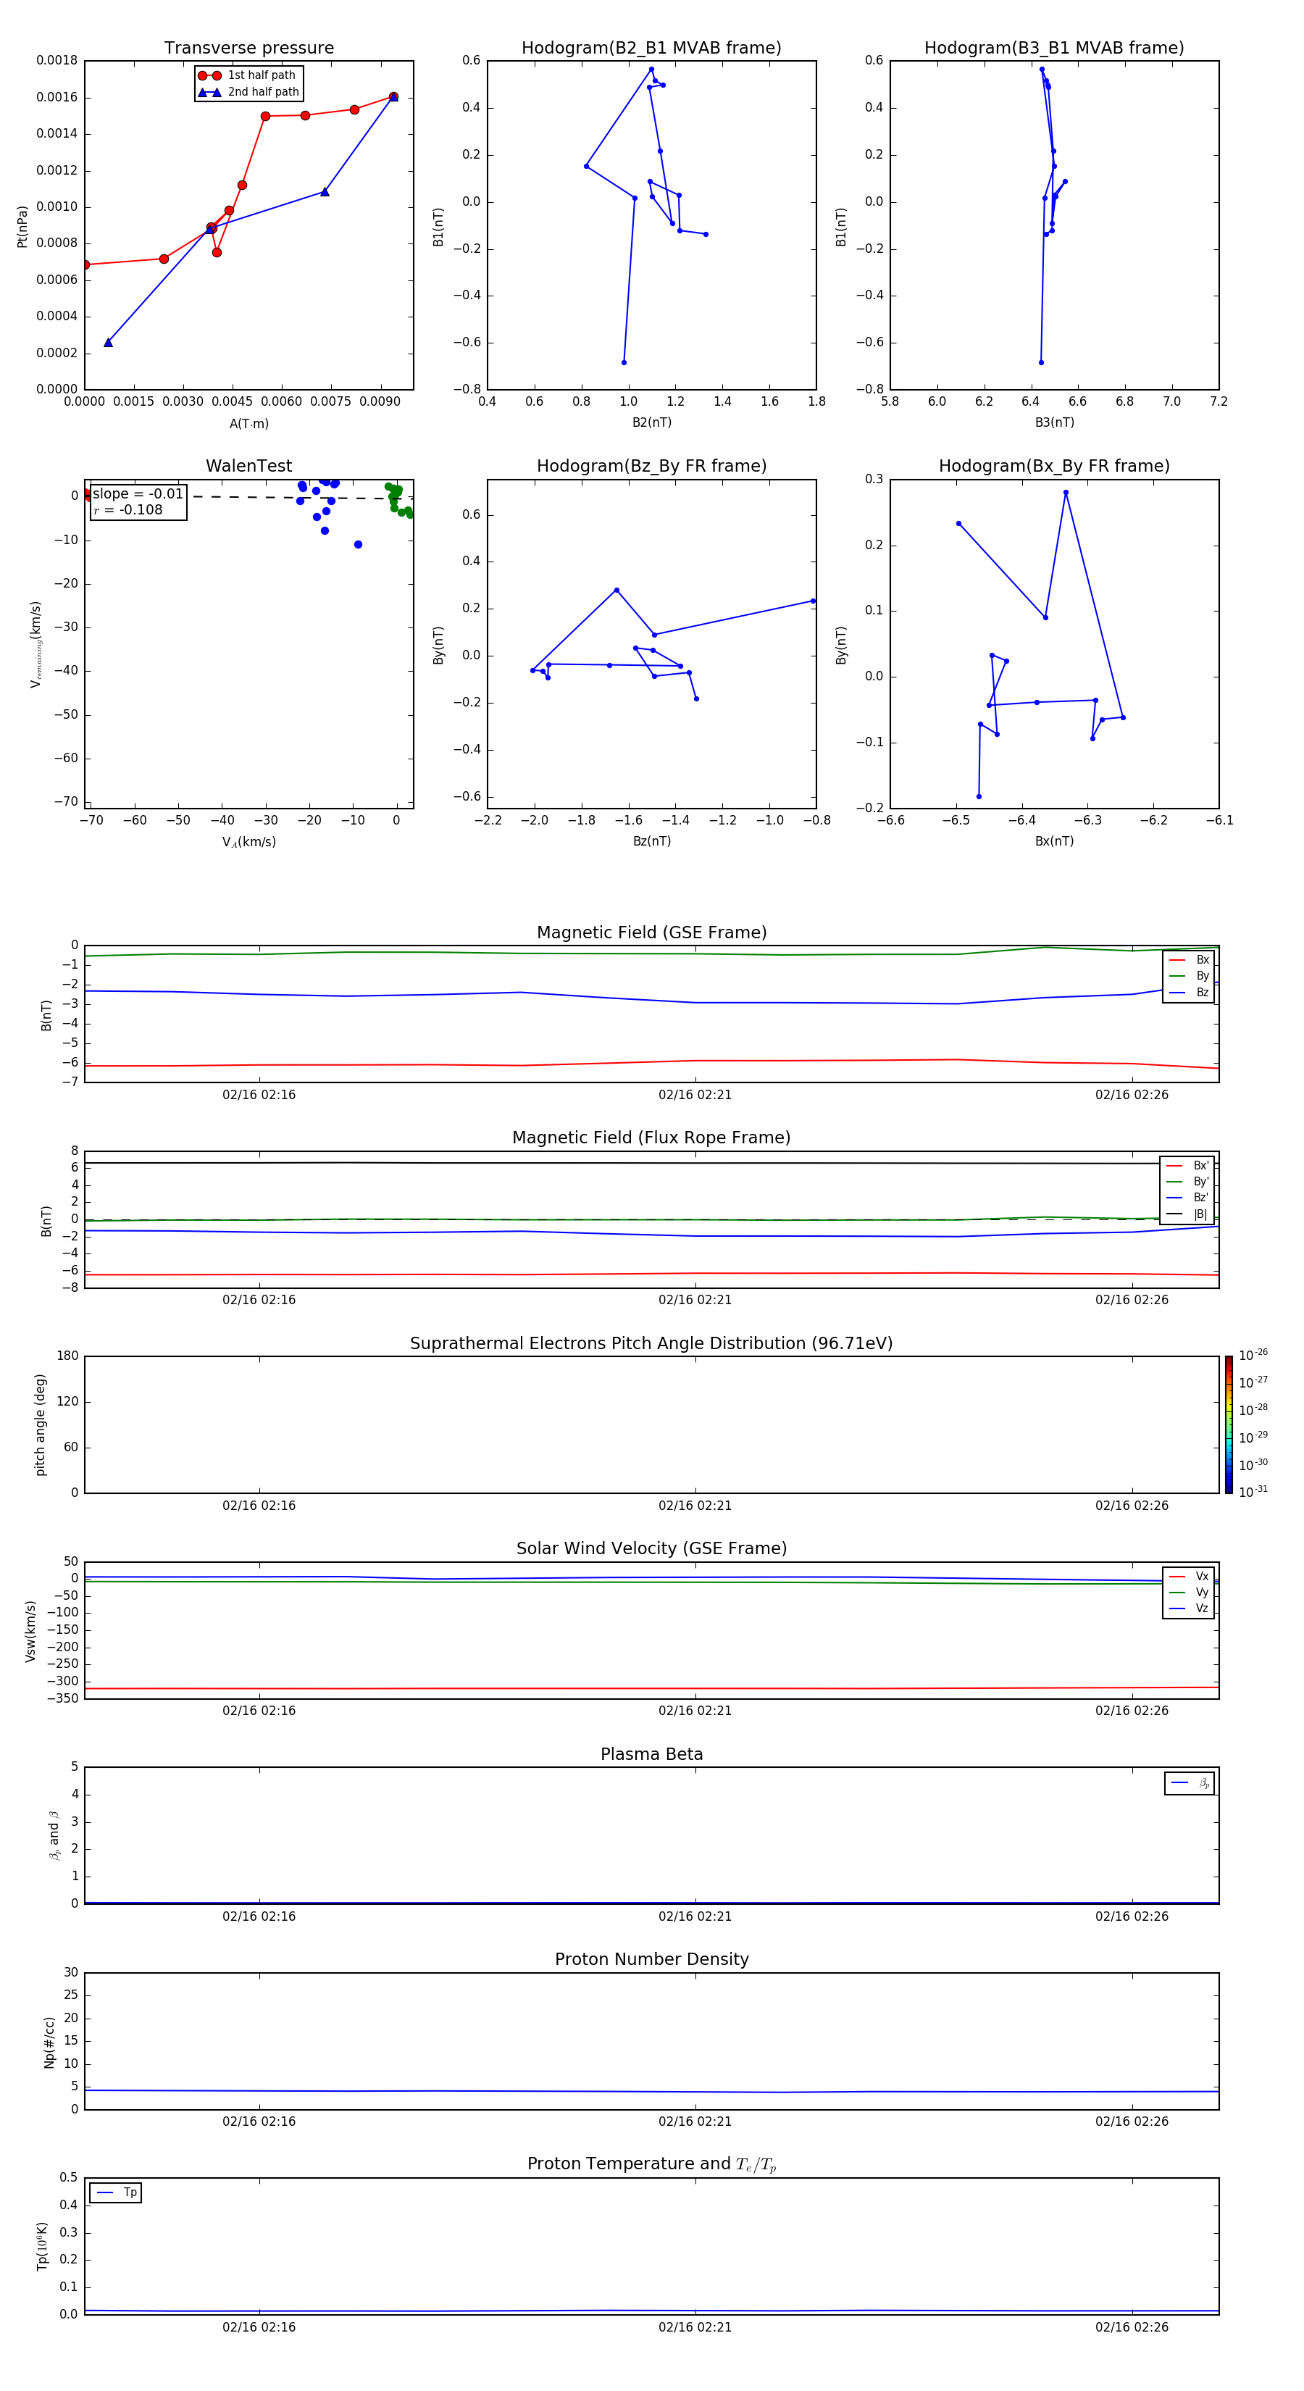Click the 'slope = -0.01' annotation
This screenshot has width=1304, height=2391.
(138, 494)
